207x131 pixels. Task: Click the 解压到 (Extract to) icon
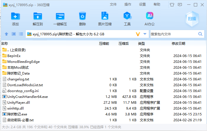(x=38, y=16)
